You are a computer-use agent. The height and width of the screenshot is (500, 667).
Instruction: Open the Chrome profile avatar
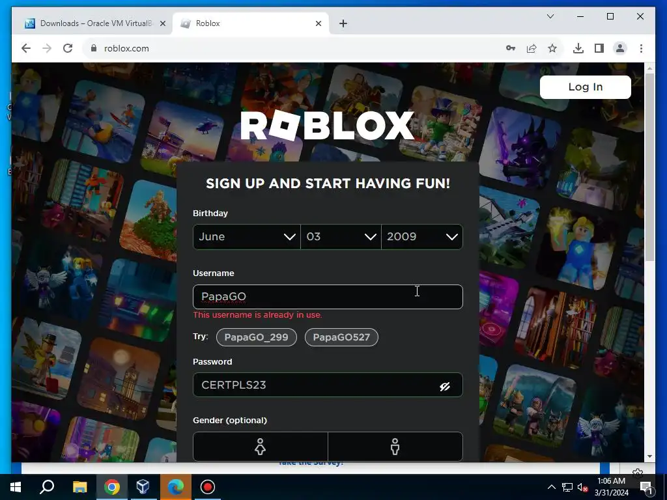coord(620,48)
